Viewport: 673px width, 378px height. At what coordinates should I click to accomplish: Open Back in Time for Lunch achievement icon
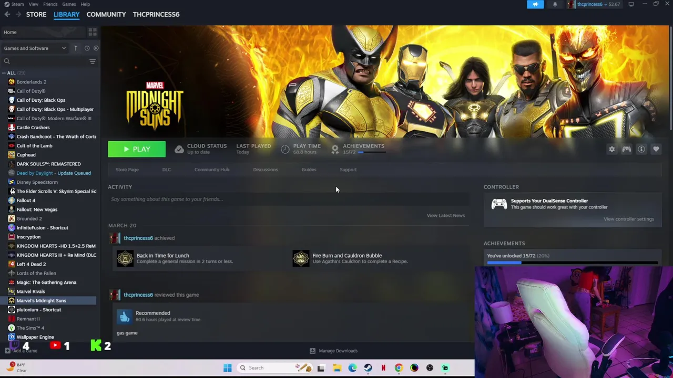pos(125,258)
